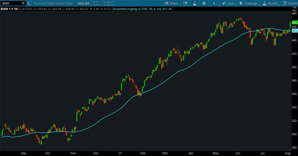This screenshot has height=156, width=298.
Task: Click the news and alerts icon beside Share
Action: click(x=186, y=3)
